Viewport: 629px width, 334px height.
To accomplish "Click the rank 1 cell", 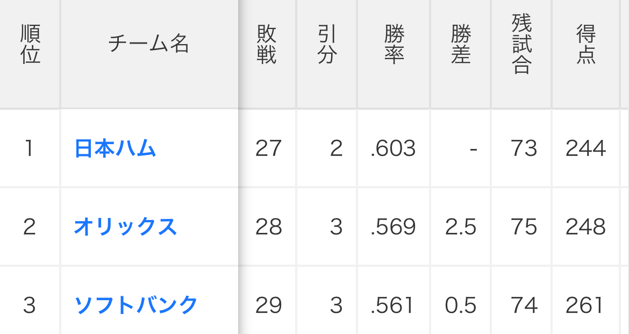I will tap(30, 148).
